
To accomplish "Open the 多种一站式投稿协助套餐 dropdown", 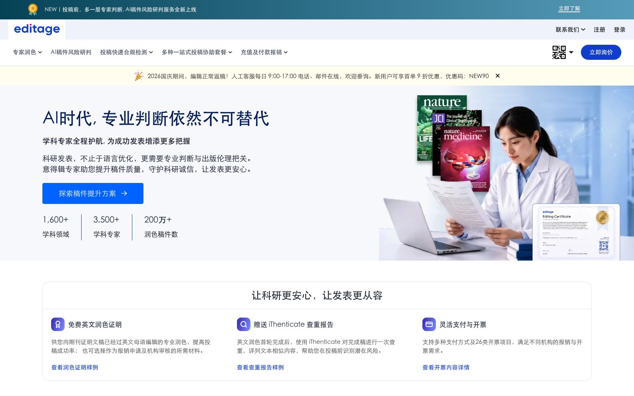I will [197, 52].
